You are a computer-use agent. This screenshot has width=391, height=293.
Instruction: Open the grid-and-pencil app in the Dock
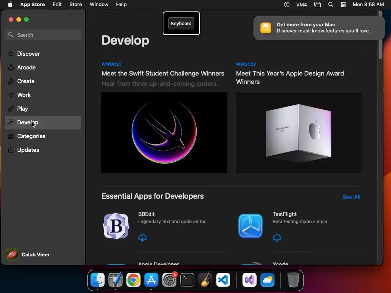pos(115,280)
